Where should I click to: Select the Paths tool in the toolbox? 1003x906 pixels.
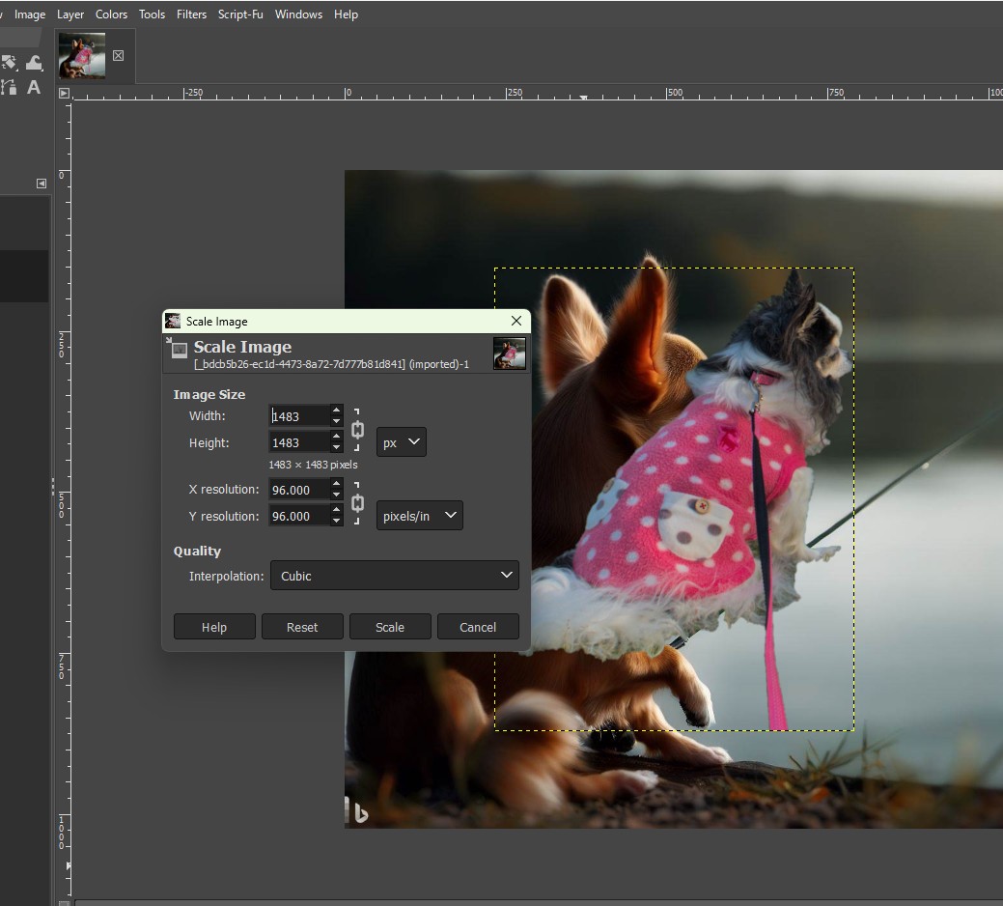9,88
